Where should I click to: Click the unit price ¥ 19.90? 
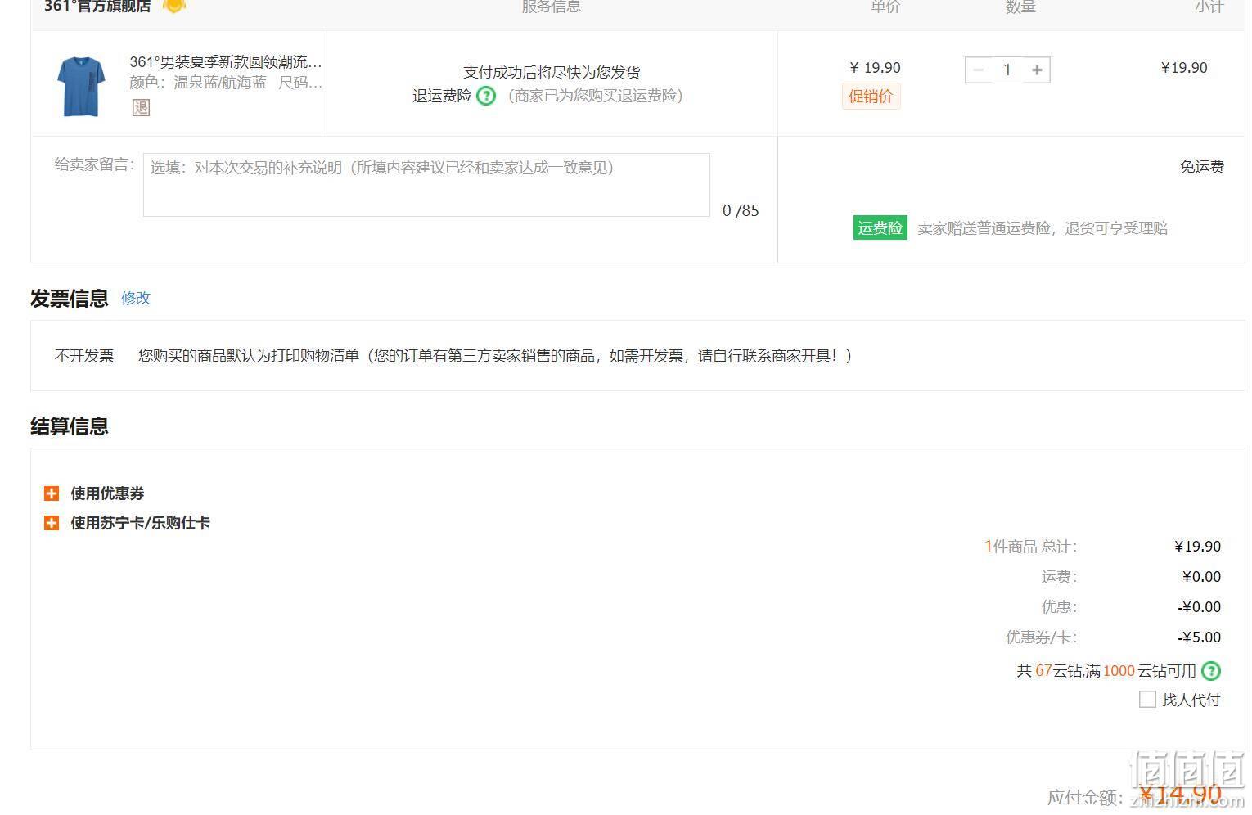pos(875,68)
